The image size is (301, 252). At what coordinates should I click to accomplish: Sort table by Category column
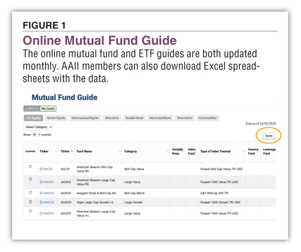(167, 152)
